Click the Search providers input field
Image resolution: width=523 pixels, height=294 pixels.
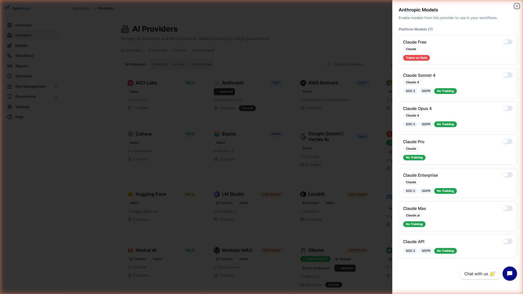pyautogui.click(x=354, y=64)
